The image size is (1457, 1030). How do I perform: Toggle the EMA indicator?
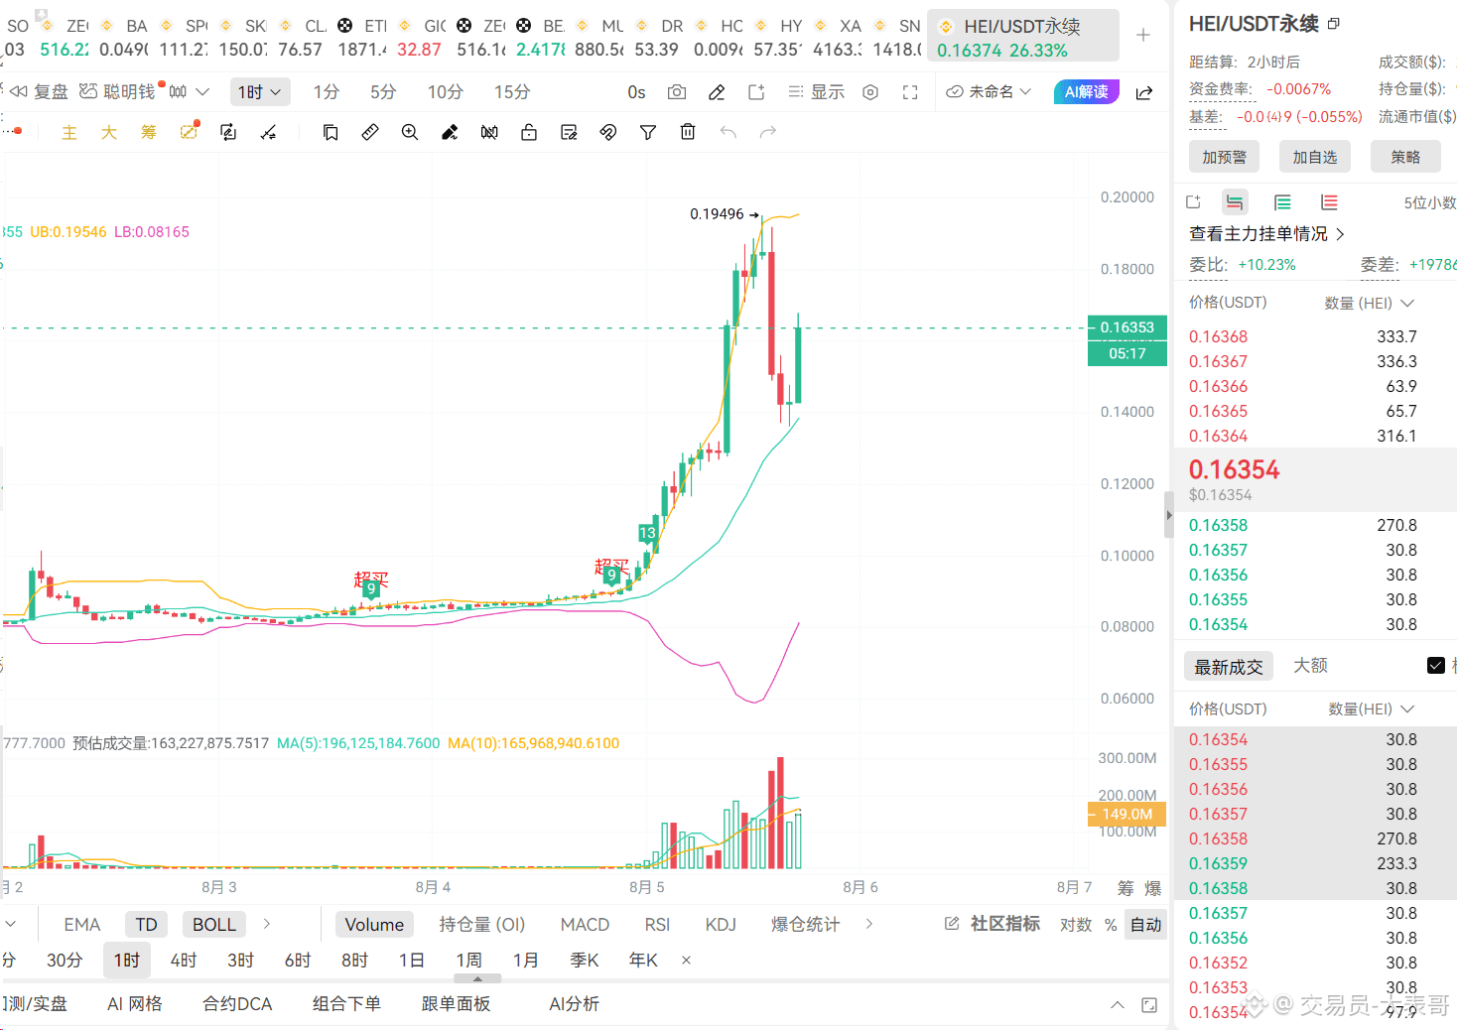click(x=82, y=925)
